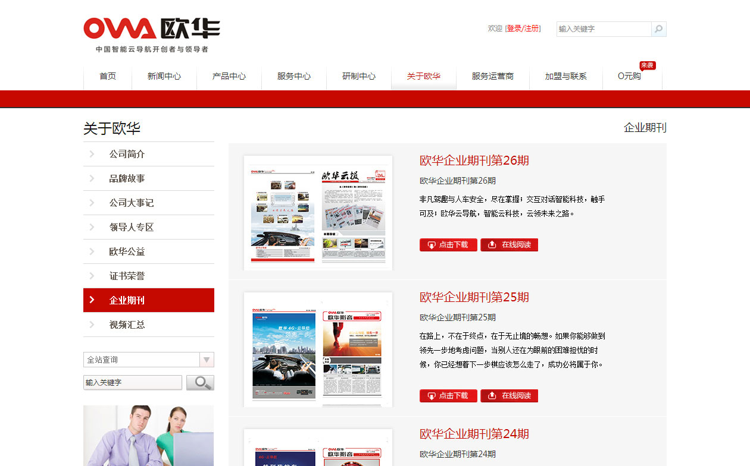Viewport: 750px width, 466px height.
Task: Click chevron arrow beside 证书荣誉
Action: 92,276
